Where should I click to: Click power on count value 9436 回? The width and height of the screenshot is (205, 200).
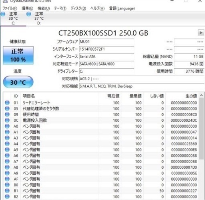189,64
